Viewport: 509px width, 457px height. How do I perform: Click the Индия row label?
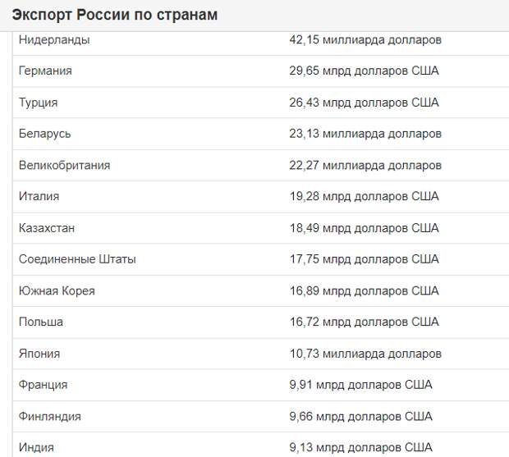pos(36,447)
